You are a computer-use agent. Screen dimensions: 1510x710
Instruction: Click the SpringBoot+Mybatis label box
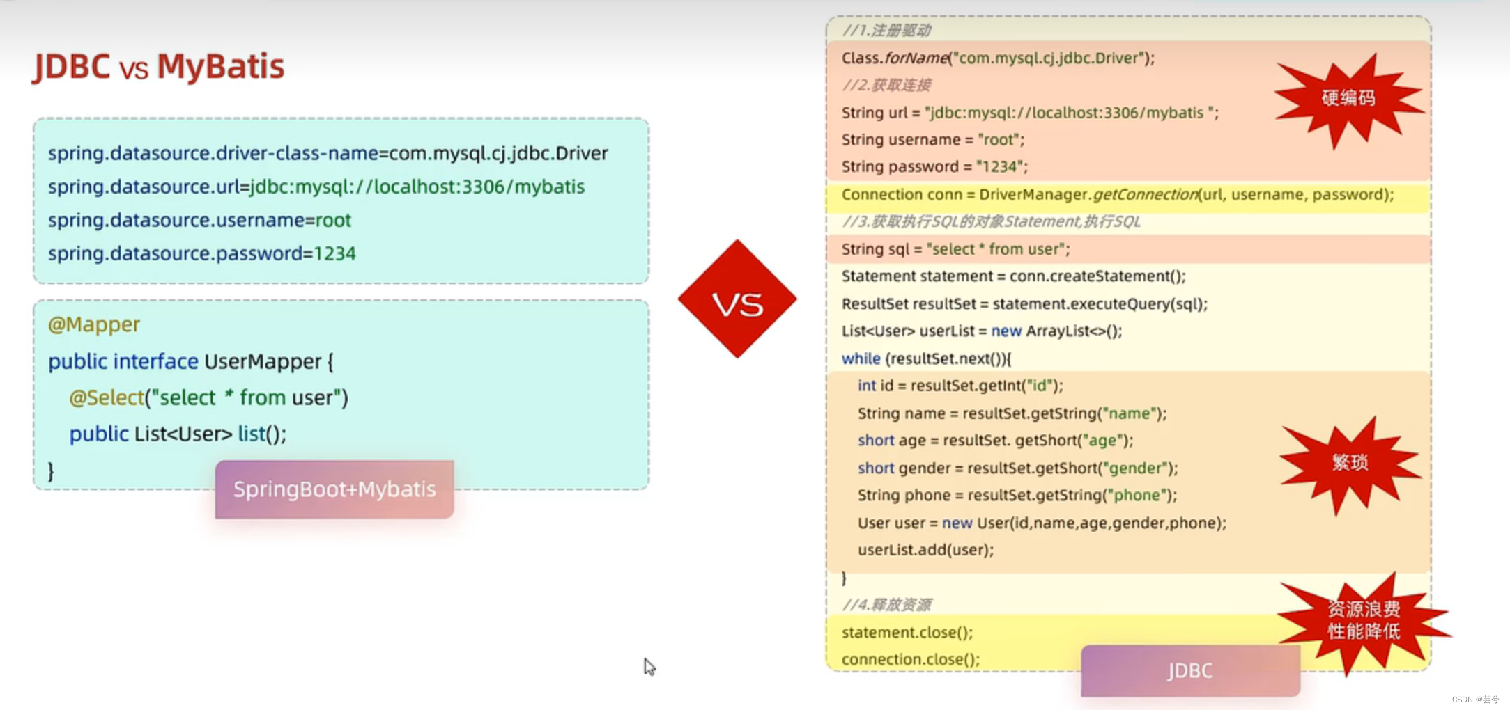pyautogui.click(x=334, y=489)
